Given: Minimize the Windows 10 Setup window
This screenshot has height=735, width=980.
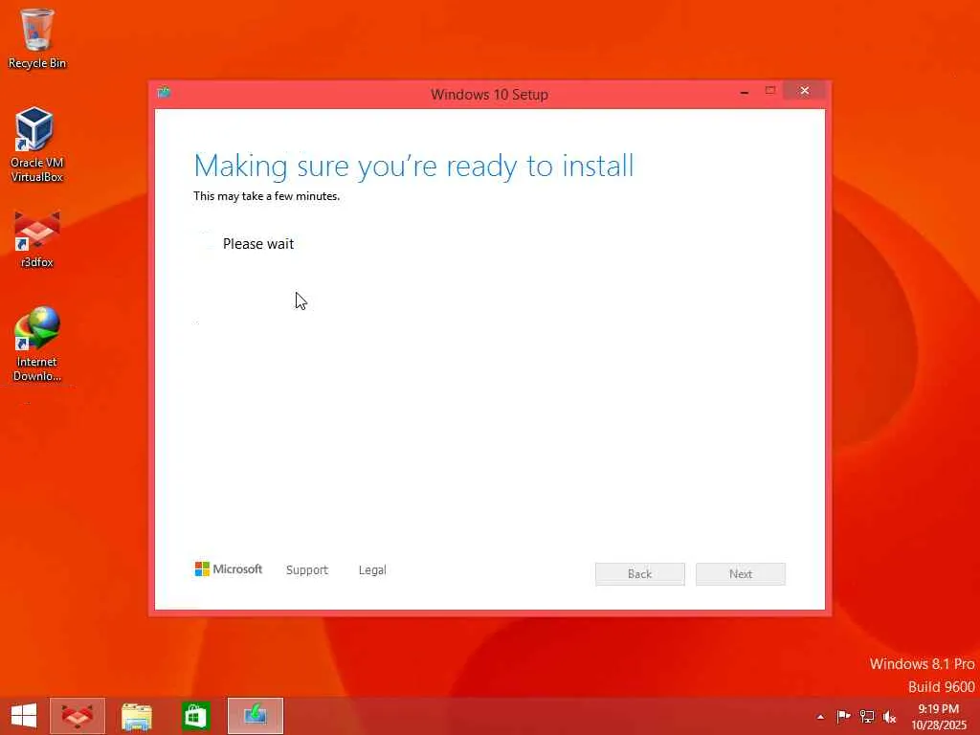Looking at the screenshot, I should pyautogui.click(x=745, y=92).
